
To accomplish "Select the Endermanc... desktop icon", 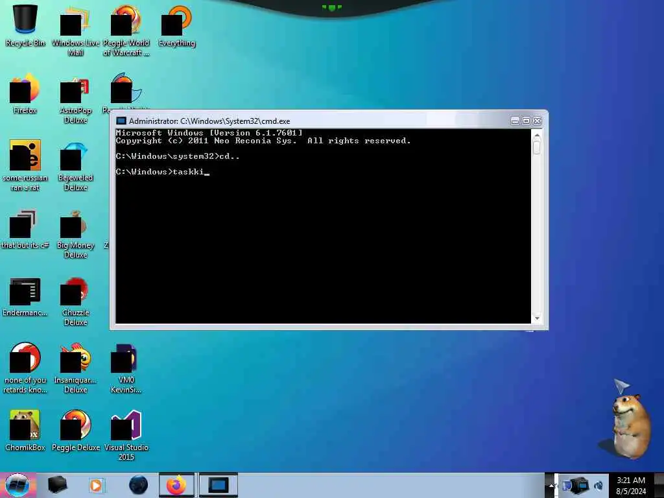I will pos(25,296).
